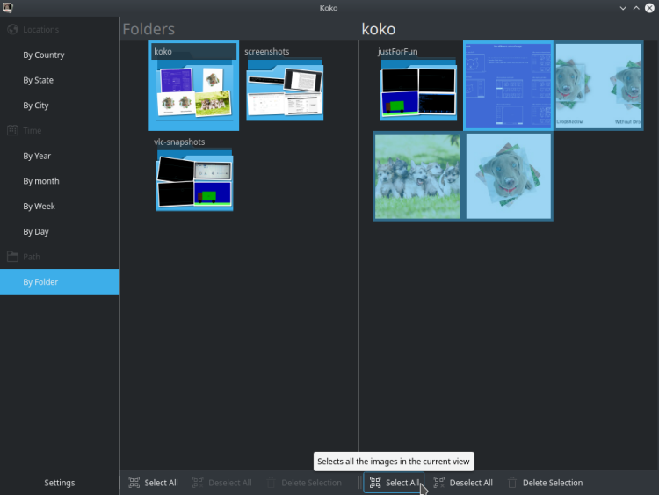This screenshot has width=659, height=495.
Task: Click the Folders column heading
Action: [148, 29]
